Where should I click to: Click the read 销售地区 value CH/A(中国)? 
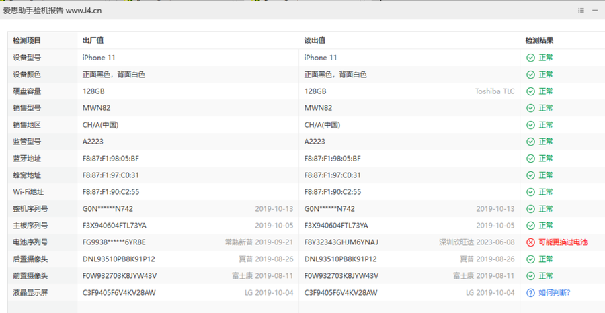(x=322, y=125)
